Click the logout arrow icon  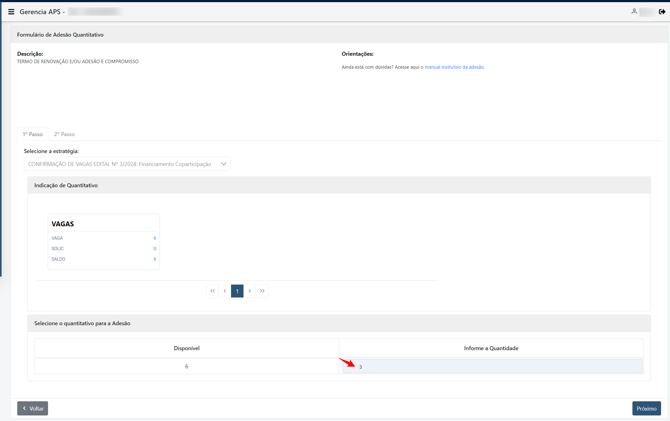click(662, 12)
